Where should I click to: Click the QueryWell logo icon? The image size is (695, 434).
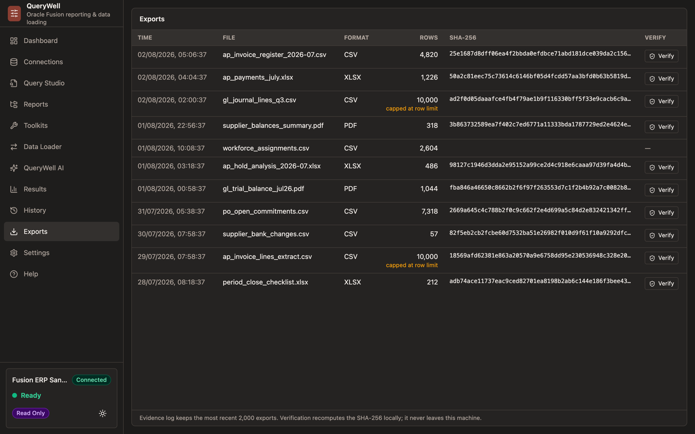14,13
